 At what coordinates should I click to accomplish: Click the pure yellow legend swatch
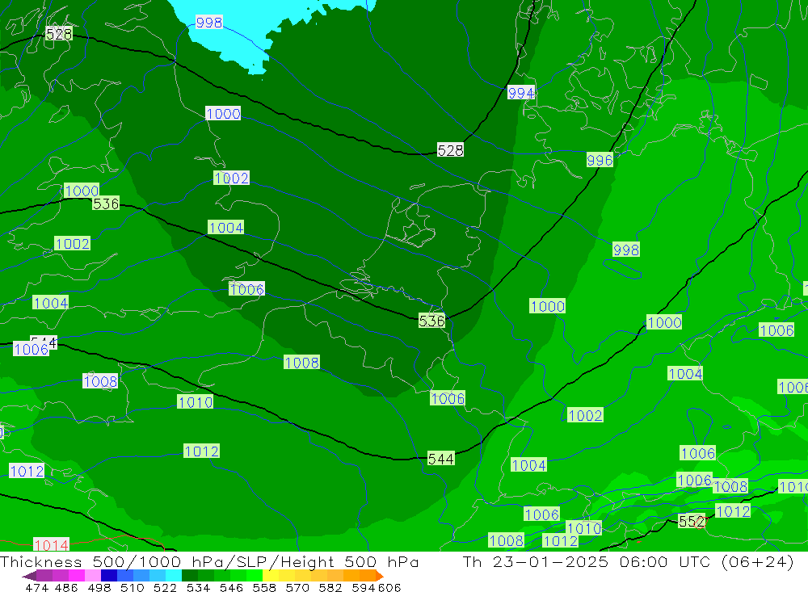(271, 575)
